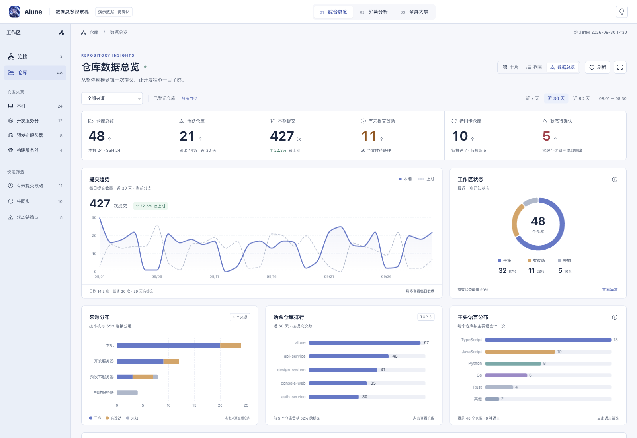
Task: Click the Alune logo icon
Action: click(x=15, y=12)
